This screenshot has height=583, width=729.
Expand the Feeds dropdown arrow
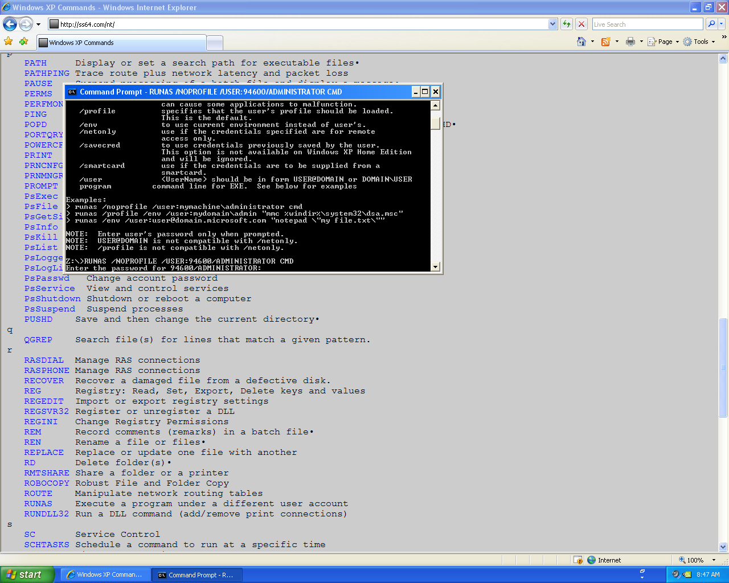click(617, 42)
